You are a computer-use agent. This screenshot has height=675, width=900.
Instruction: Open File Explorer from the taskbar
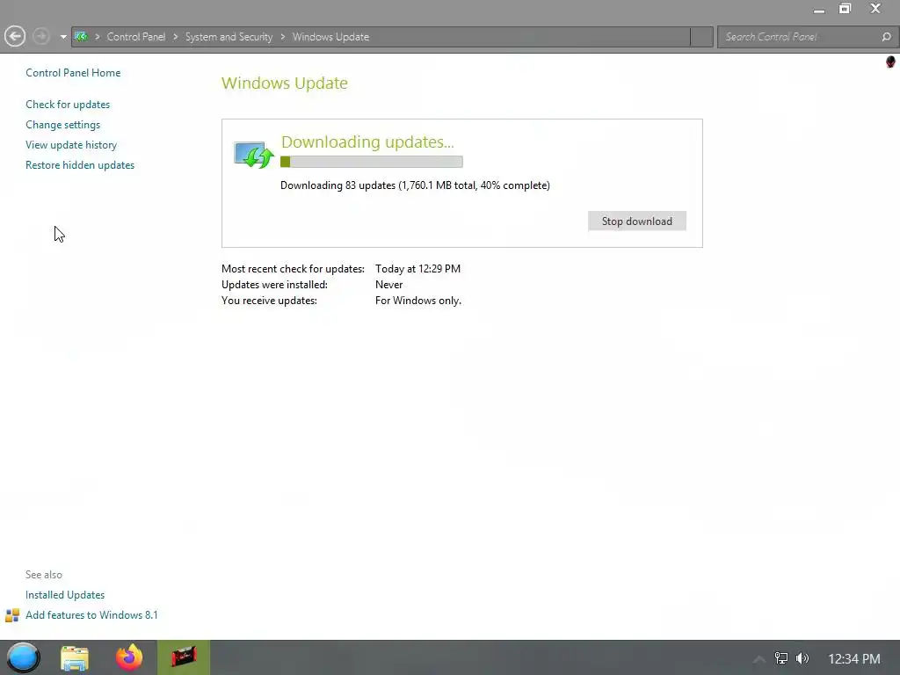(75, 657)
